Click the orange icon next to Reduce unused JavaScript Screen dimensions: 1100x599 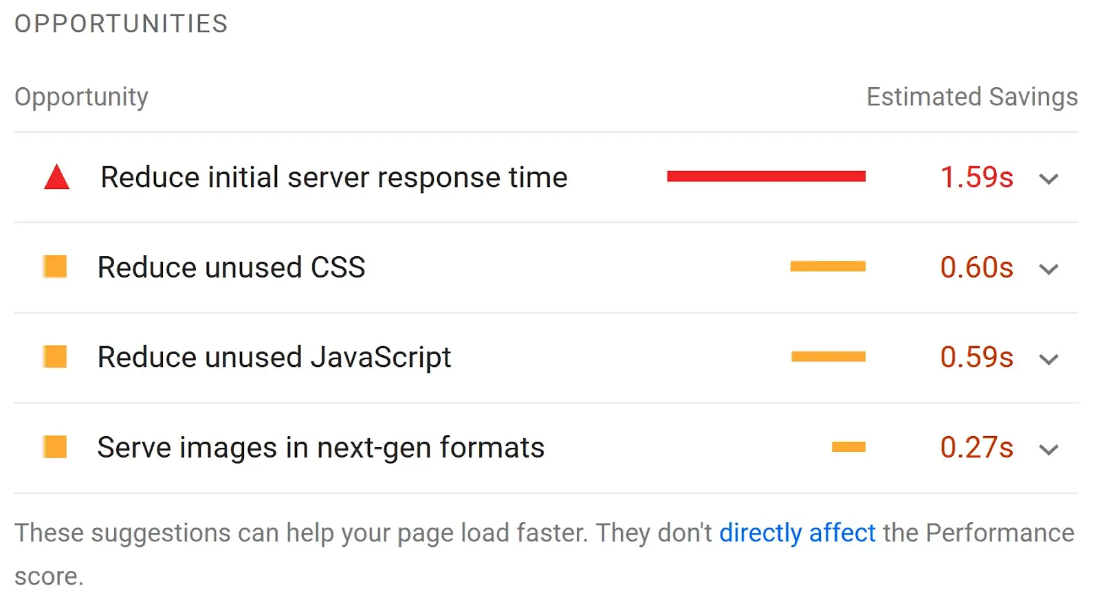pyautogui.click(x=55, y=357)
